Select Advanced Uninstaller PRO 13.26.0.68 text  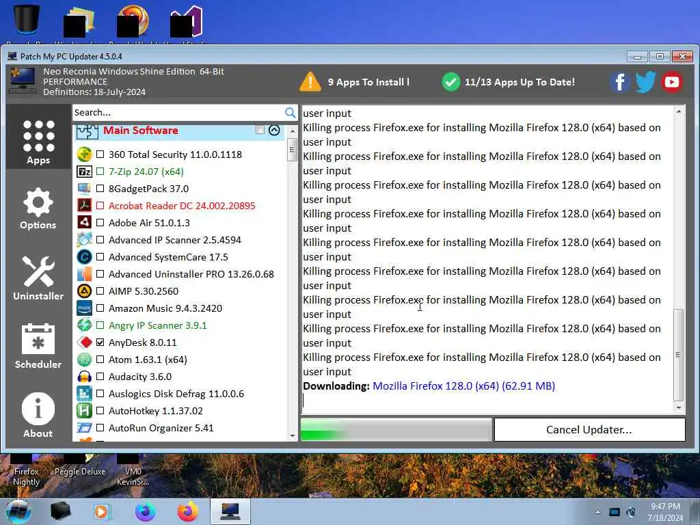(191, 274)
